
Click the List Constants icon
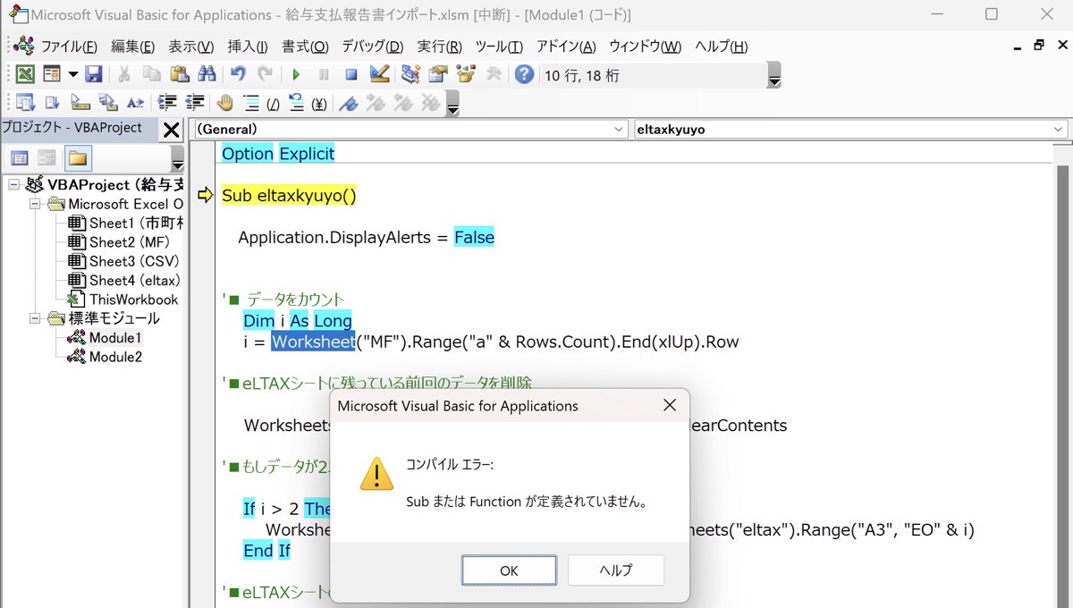pos(52,103)
